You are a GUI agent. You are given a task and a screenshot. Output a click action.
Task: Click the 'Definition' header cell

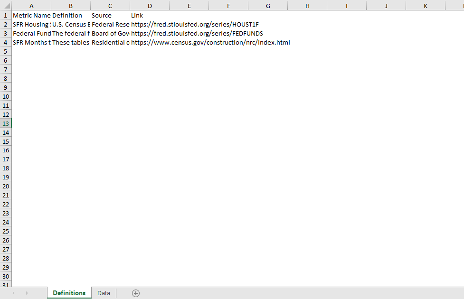pos(71,15)
